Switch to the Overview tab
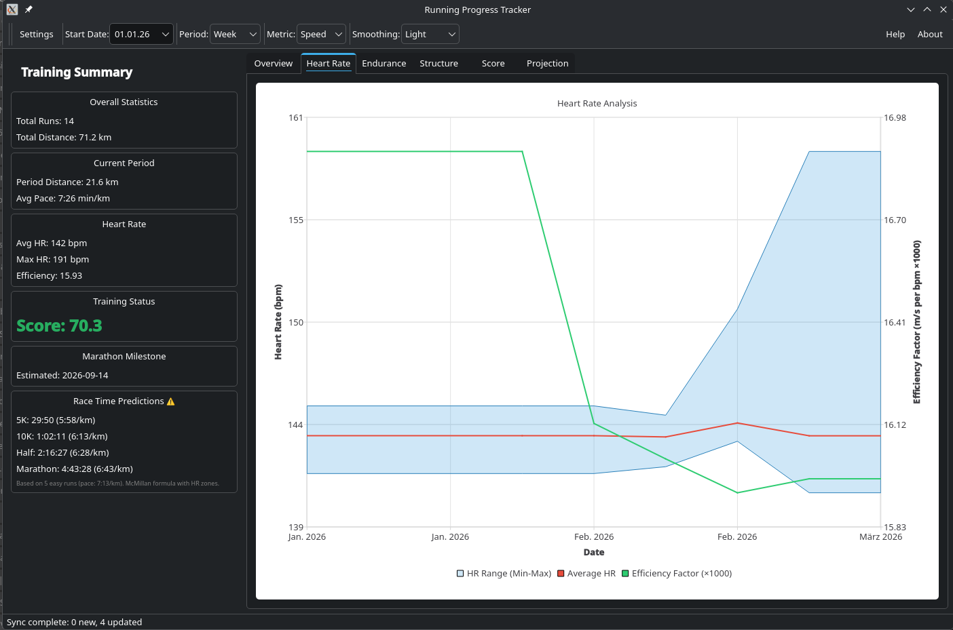The image size is (953, 630). pyautogui.click(x=273, y=63)
